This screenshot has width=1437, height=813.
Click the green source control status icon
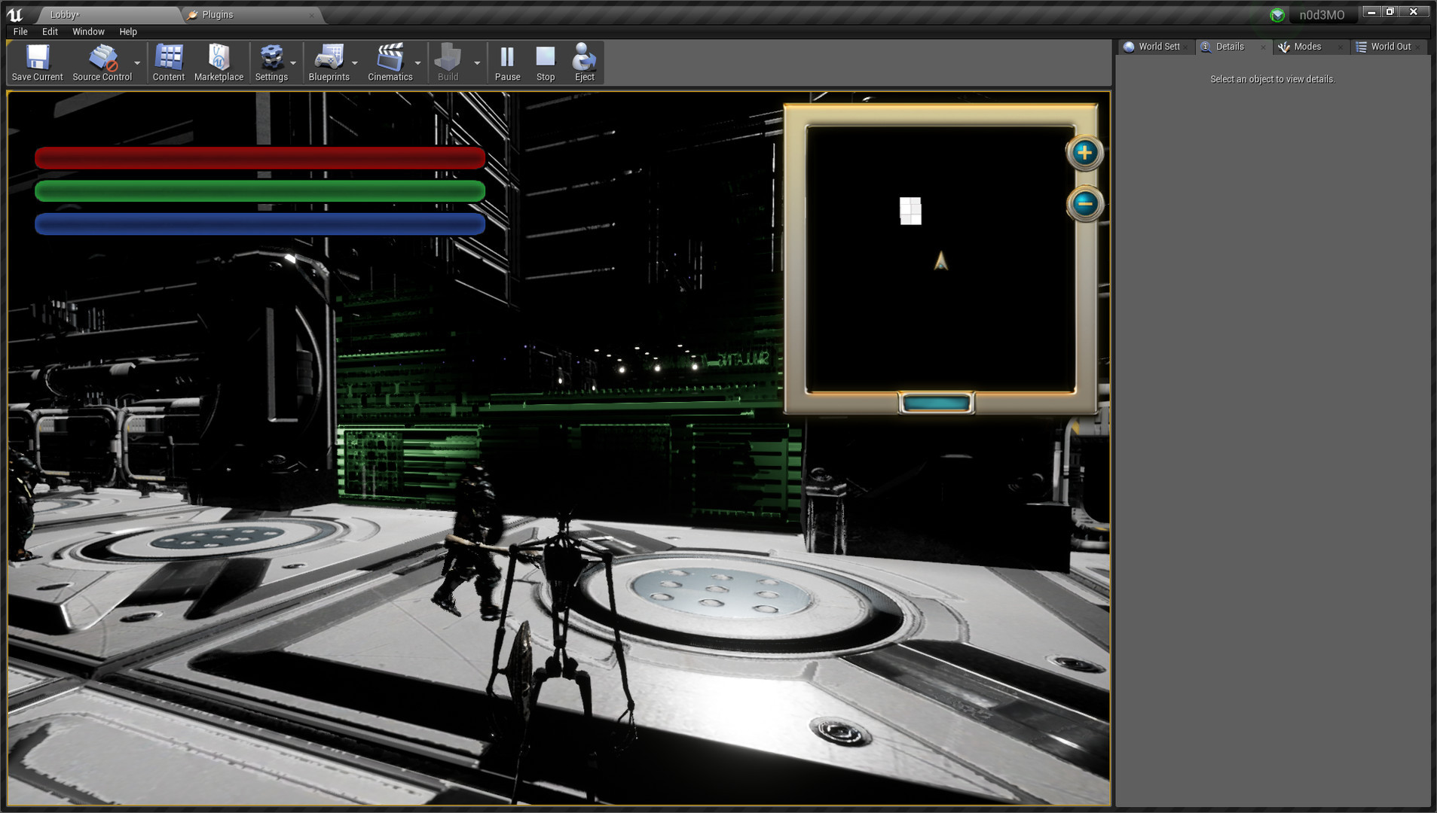click(1276, 15)
